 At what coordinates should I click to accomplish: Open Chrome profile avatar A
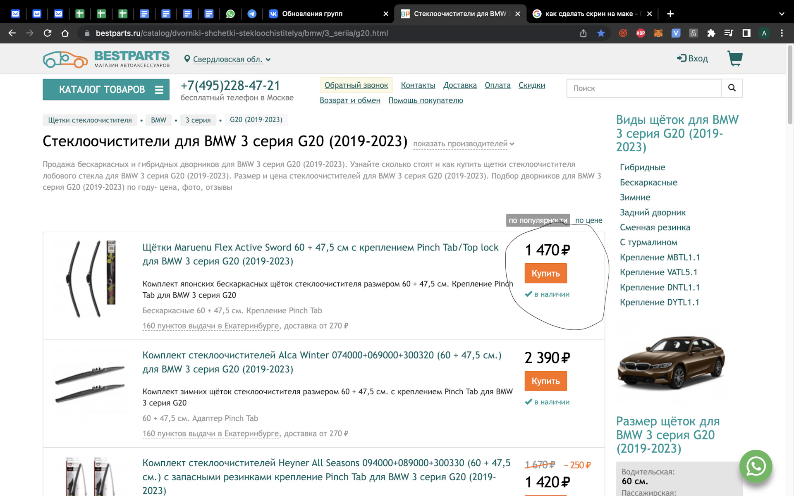point(764,33)
